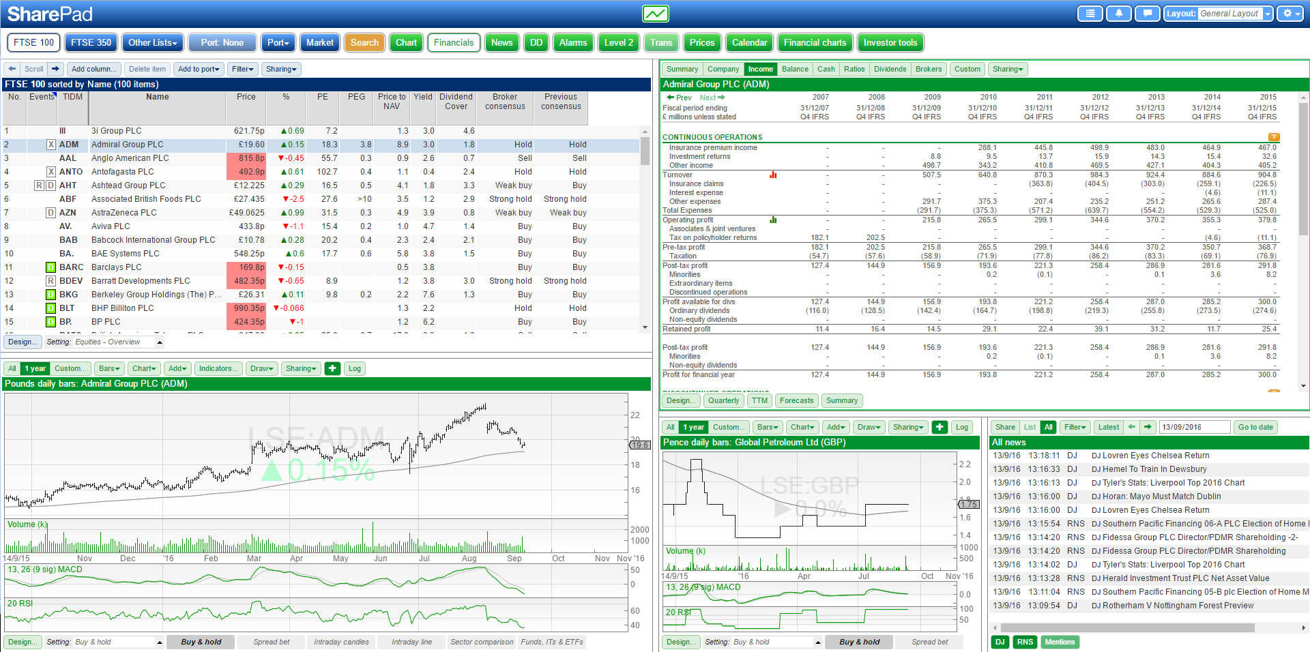Switch to Balance financial tab
The width and height of the screenshot is (1310, 652).
(x=795, y=69)
